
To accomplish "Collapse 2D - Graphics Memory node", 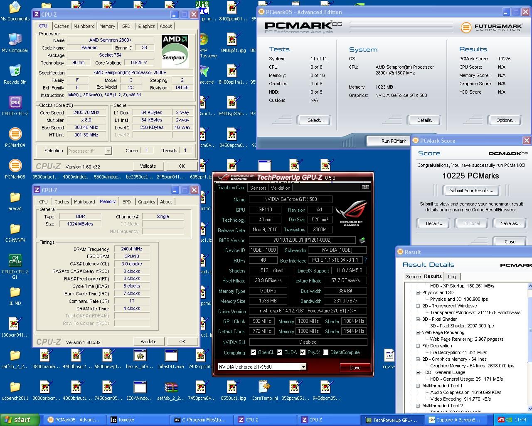I will [418, 359].
